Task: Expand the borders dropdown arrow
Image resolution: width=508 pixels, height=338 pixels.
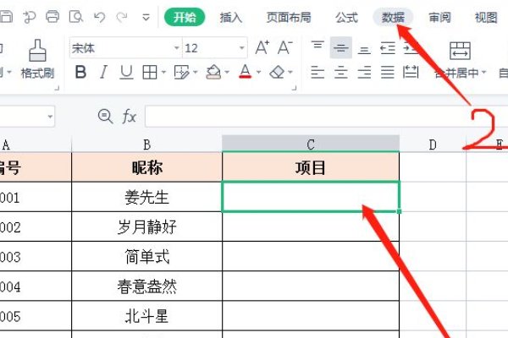Action: 163,72
